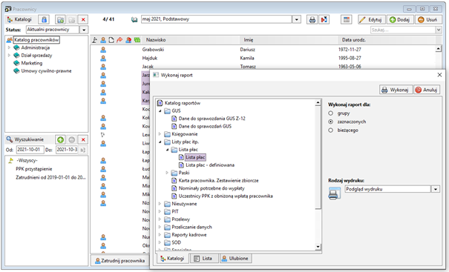Click the Wykonaj button

point(396,90)
